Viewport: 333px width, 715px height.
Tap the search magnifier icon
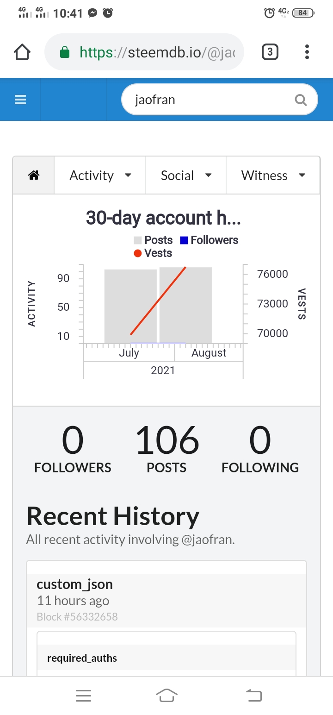(x=301, y=100)
